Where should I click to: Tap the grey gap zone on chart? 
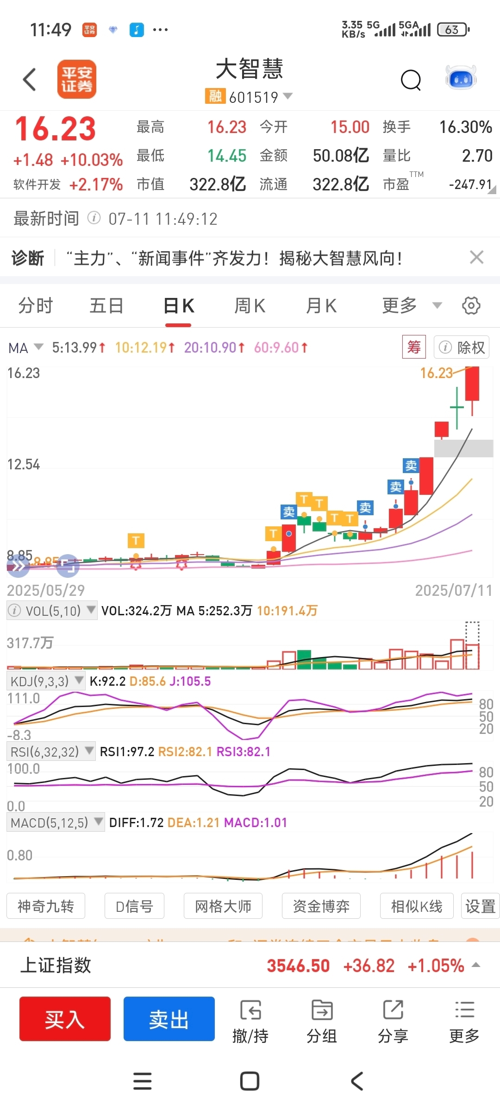click(463, 448)
